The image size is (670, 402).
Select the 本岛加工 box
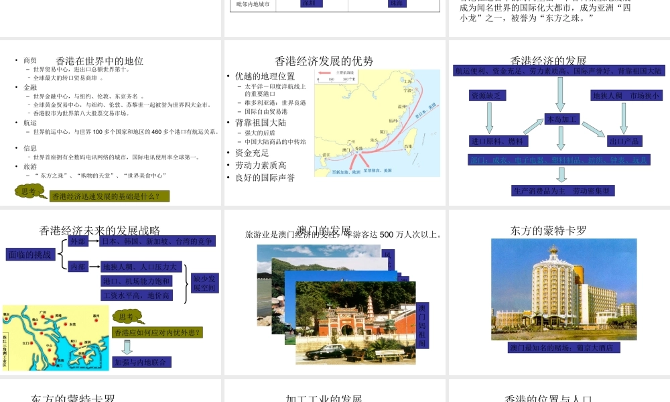(562, 119)
